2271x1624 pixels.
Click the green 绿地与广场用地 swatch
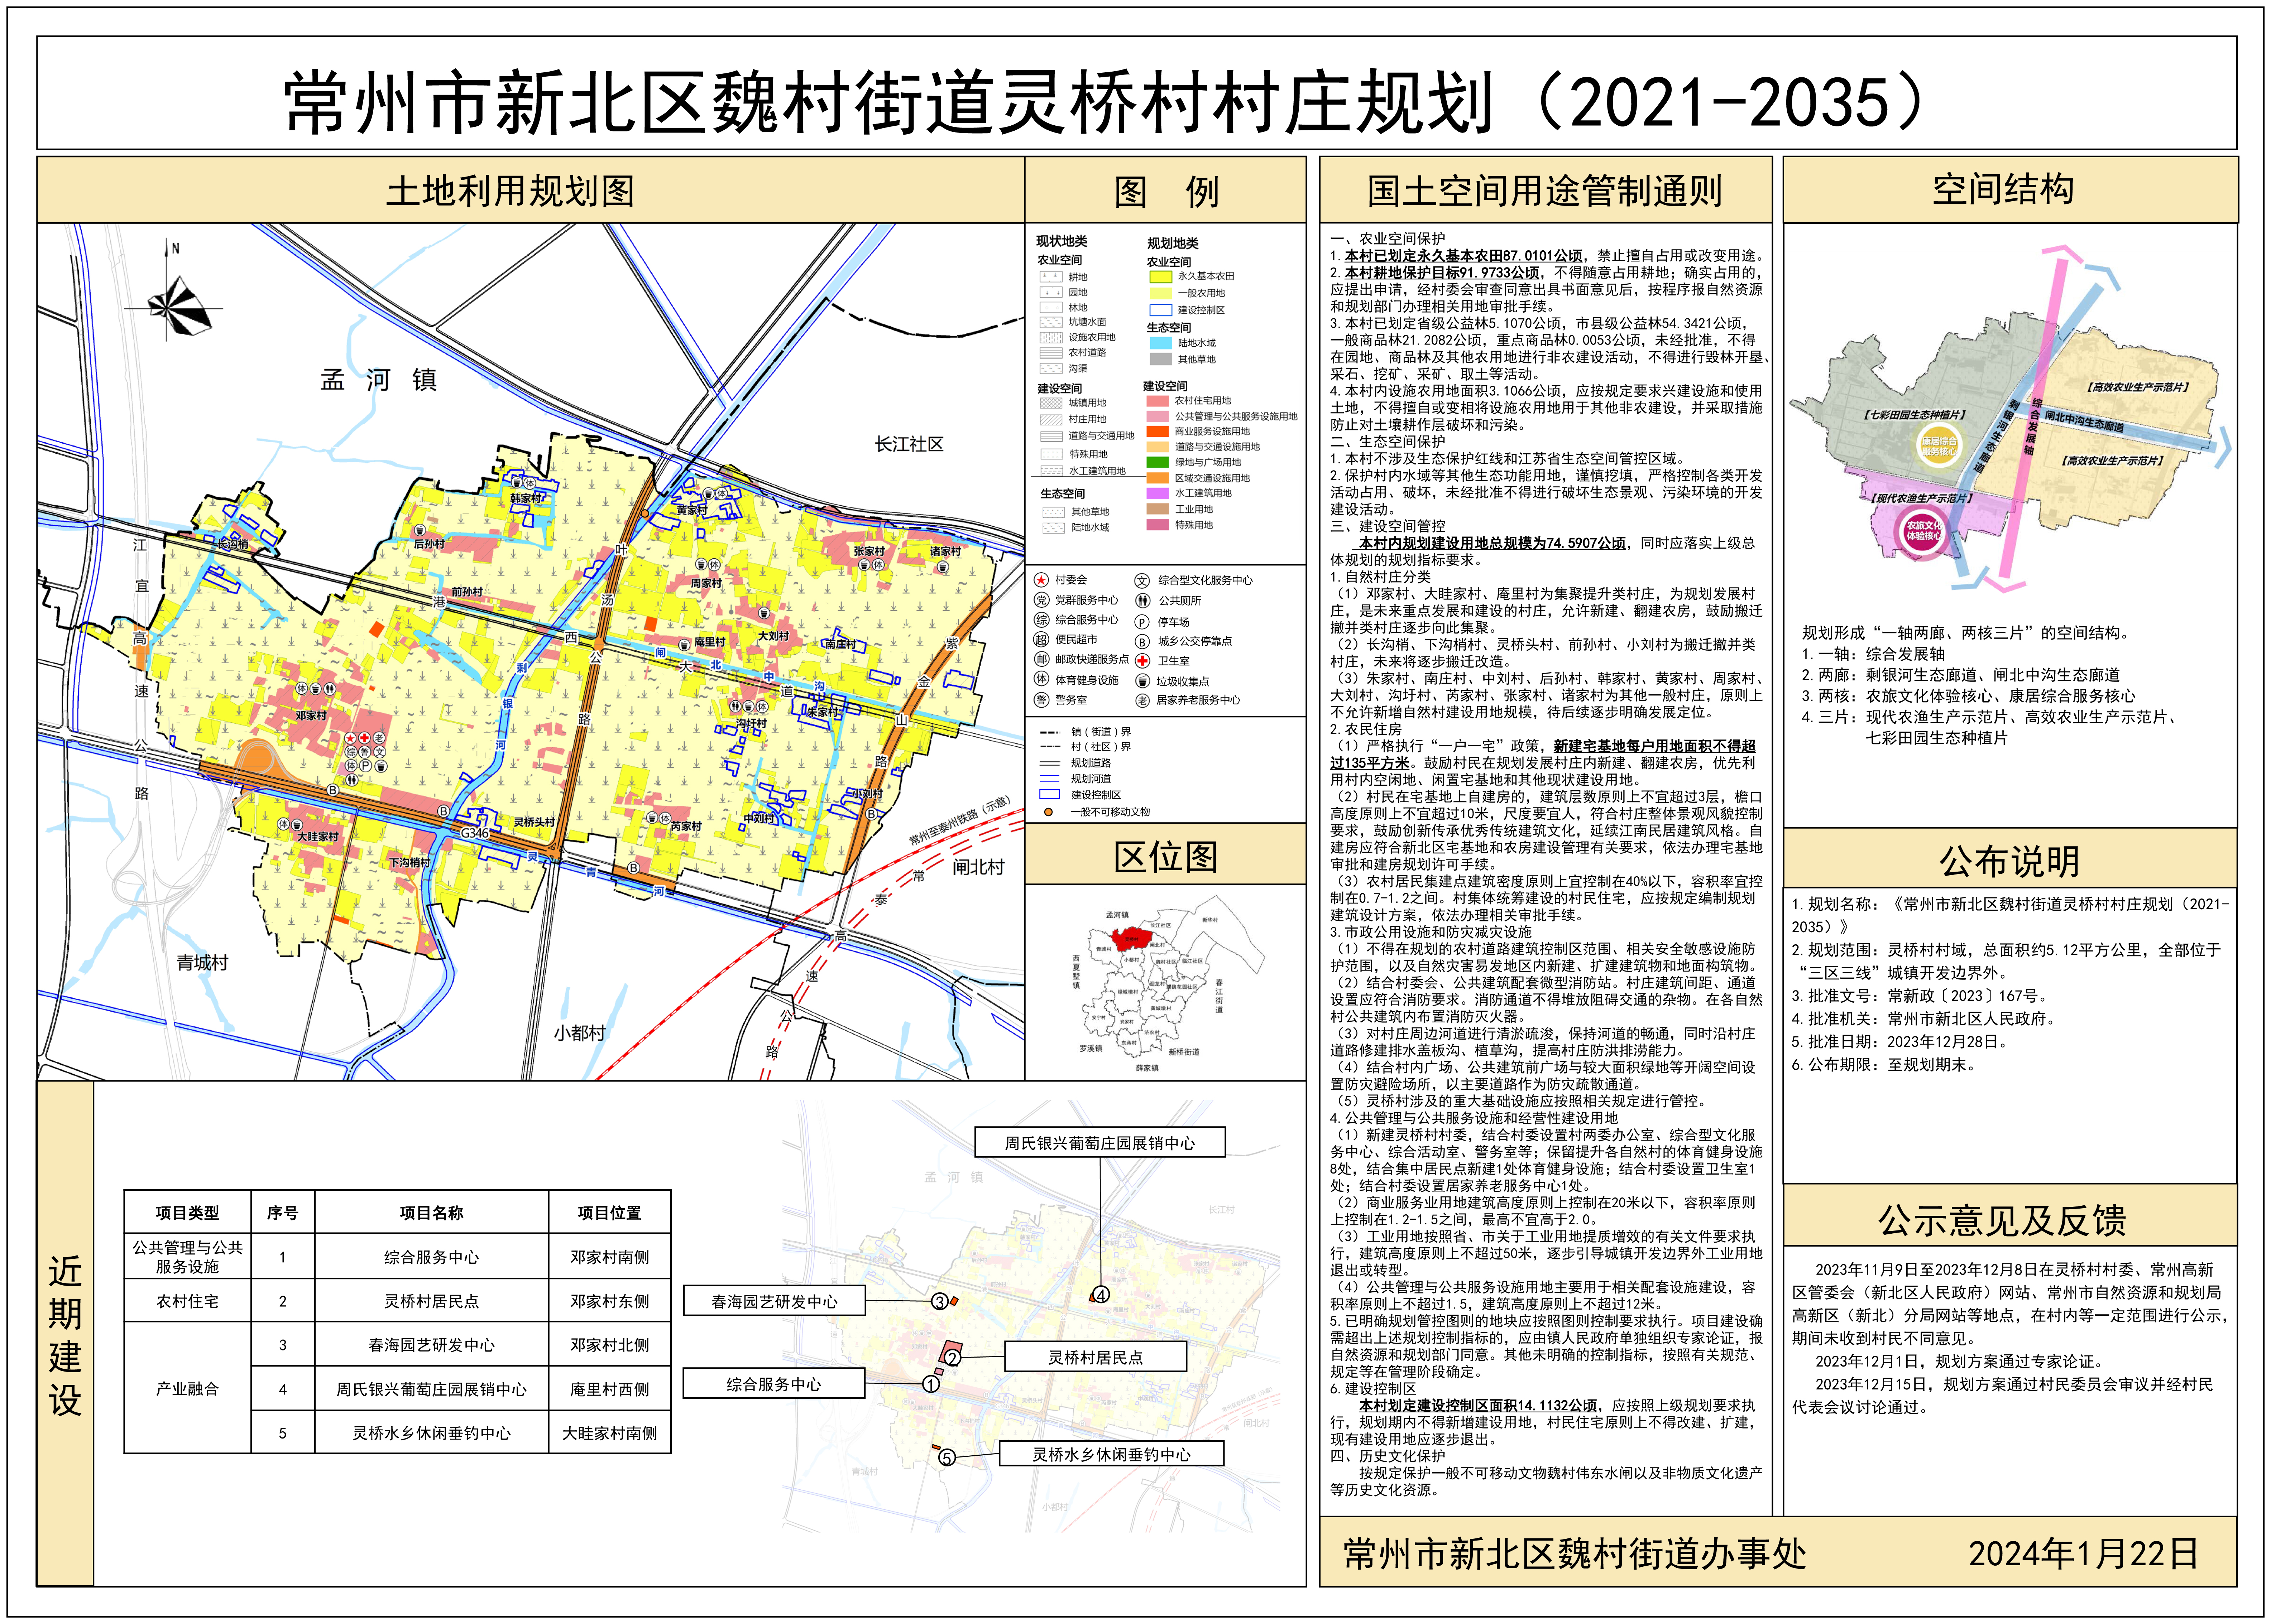[1158, 462]
